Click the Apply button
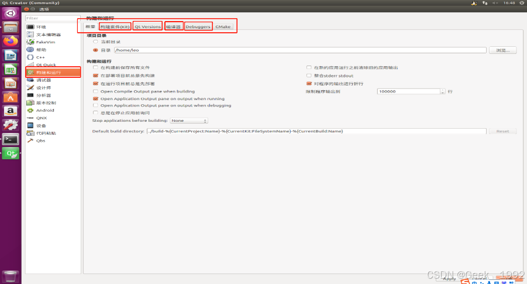The height and width of the screenshot is (284, 527). [449, 279]
